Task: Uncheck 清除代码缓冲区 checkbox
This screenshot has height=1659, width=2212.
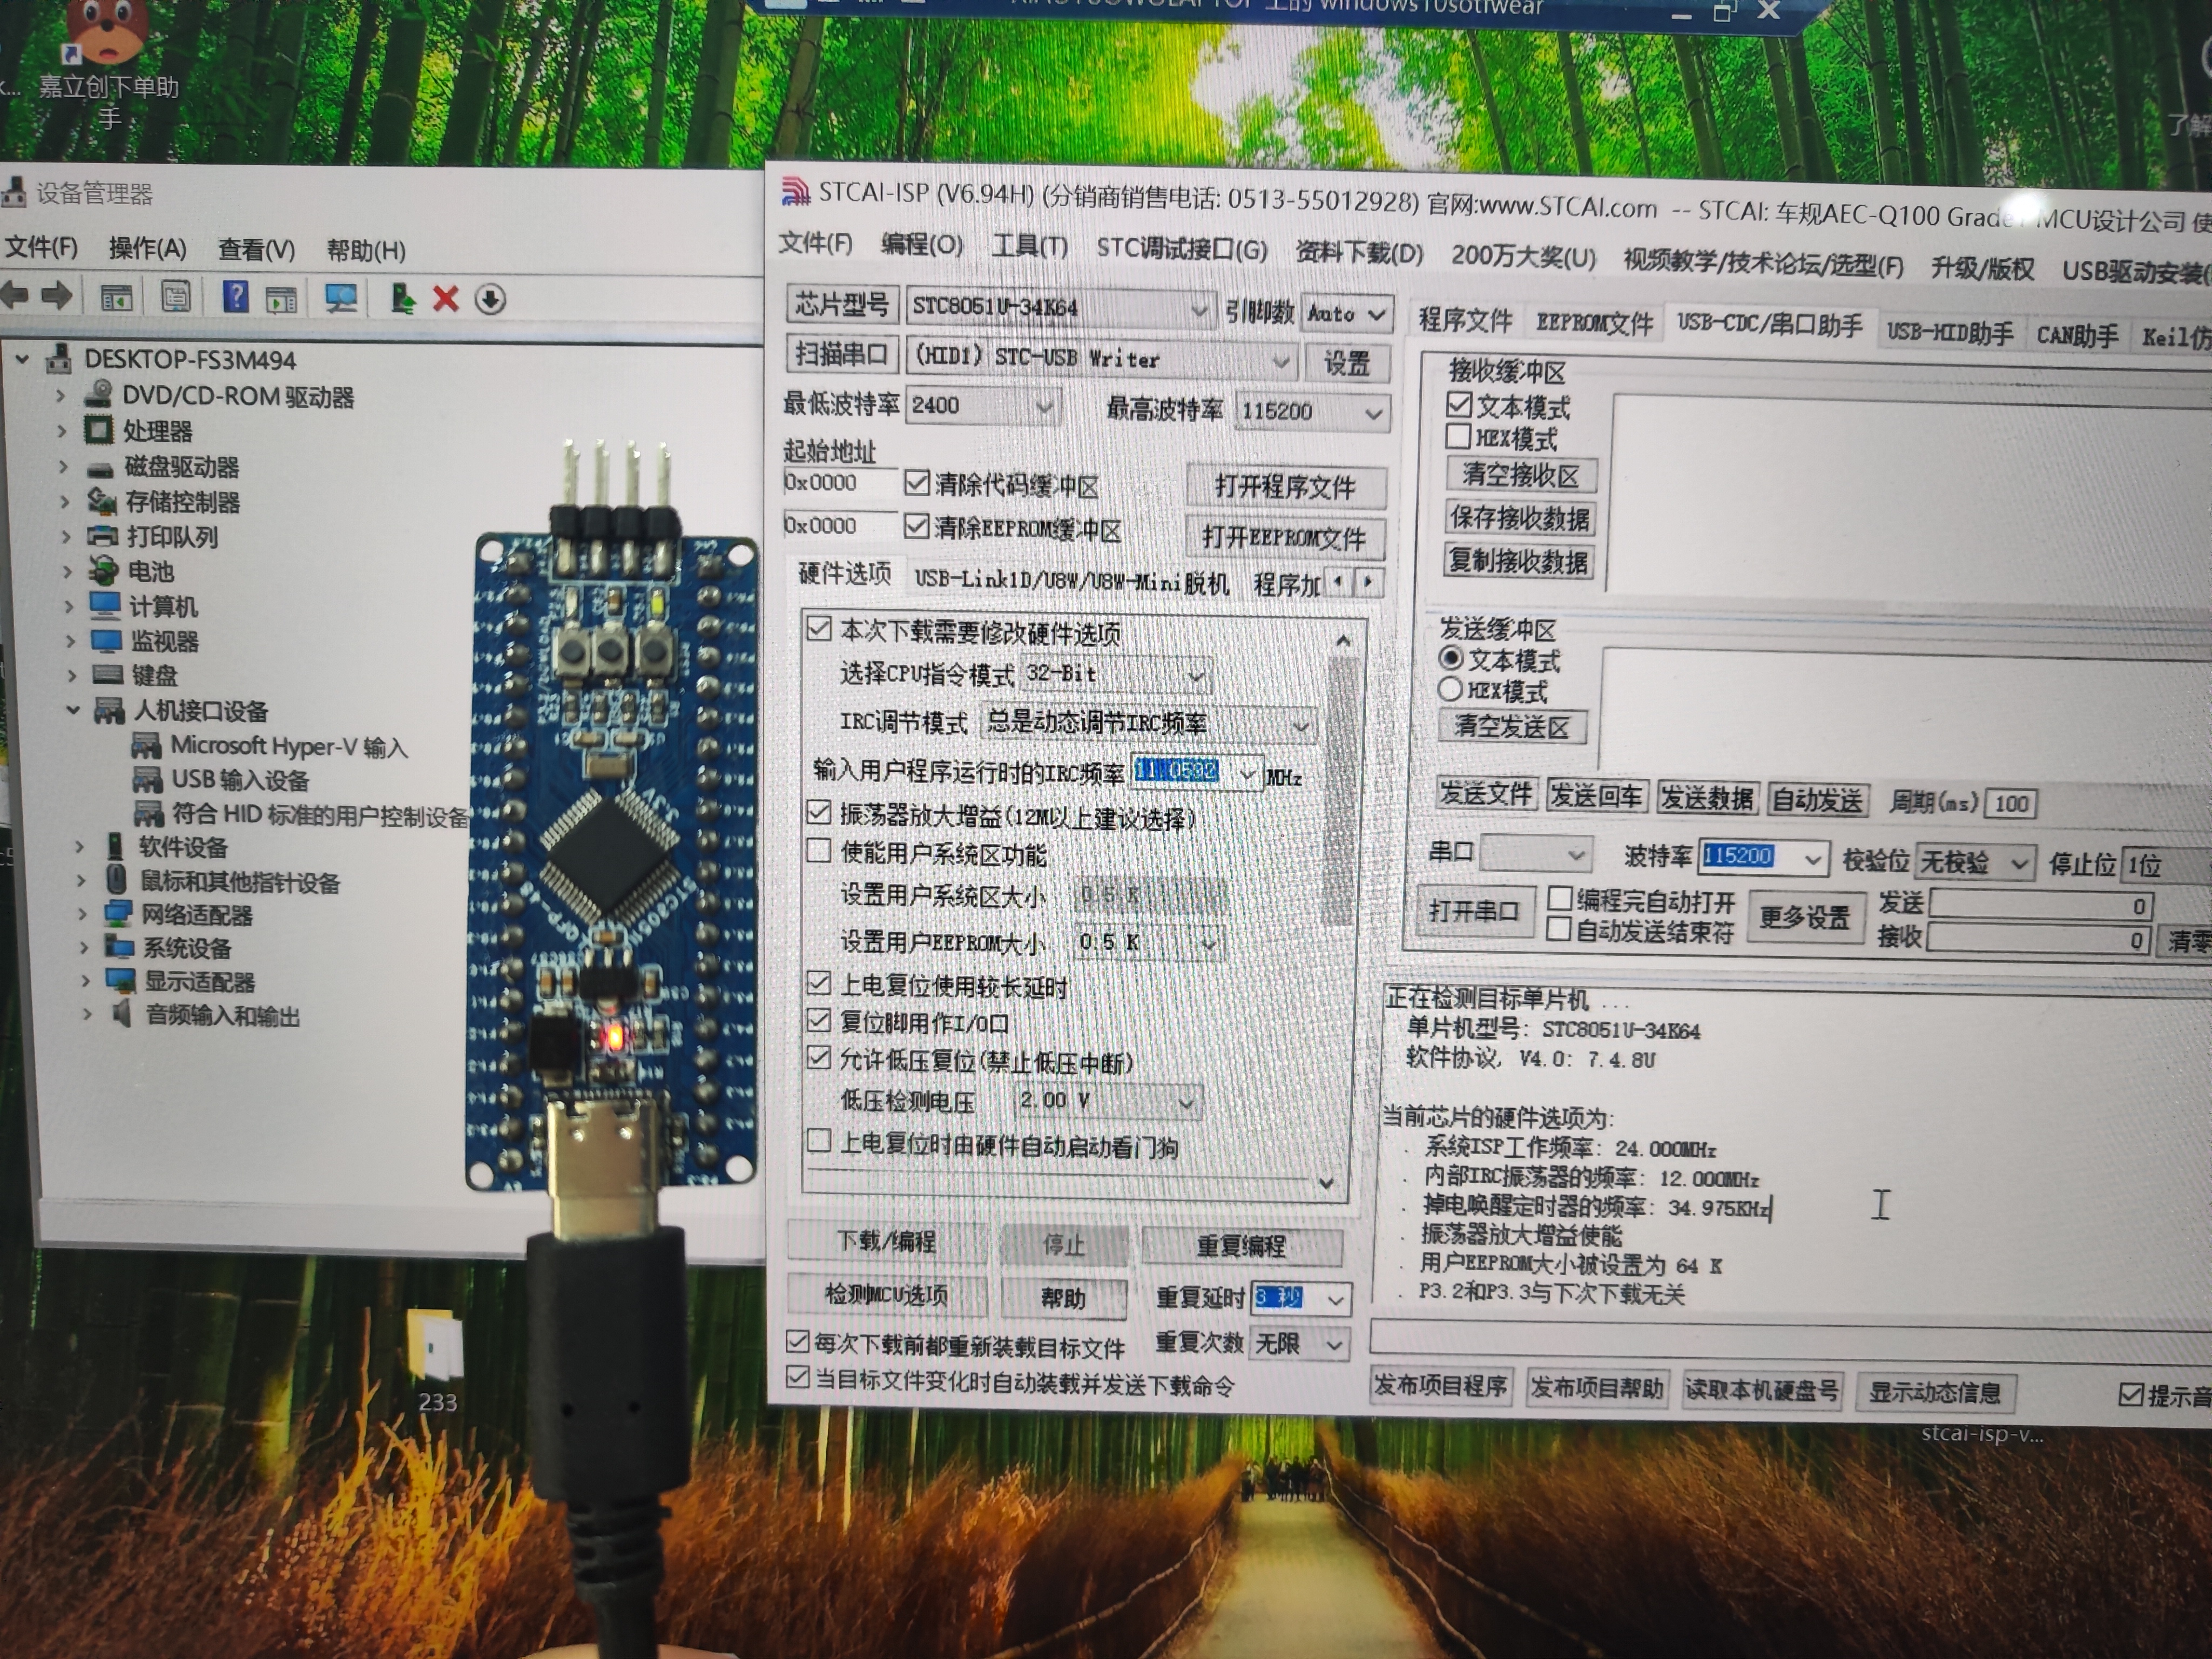Action: click(x=916, y=483)
